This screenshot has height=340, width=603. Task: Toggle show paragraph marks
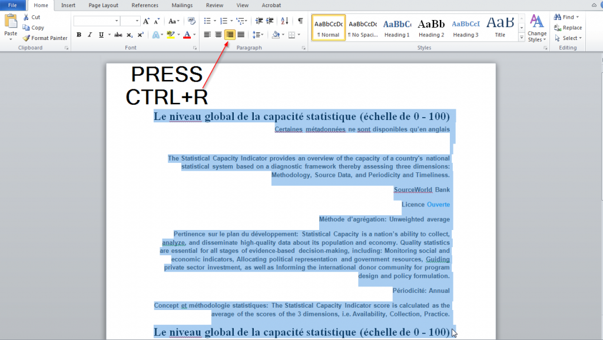pos(300,21)
